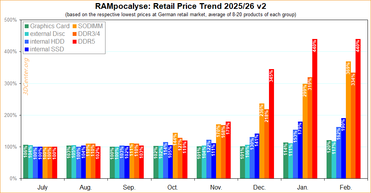
Task: Click the green Graphics Card legend swatch
Action: tap(27, 26)
